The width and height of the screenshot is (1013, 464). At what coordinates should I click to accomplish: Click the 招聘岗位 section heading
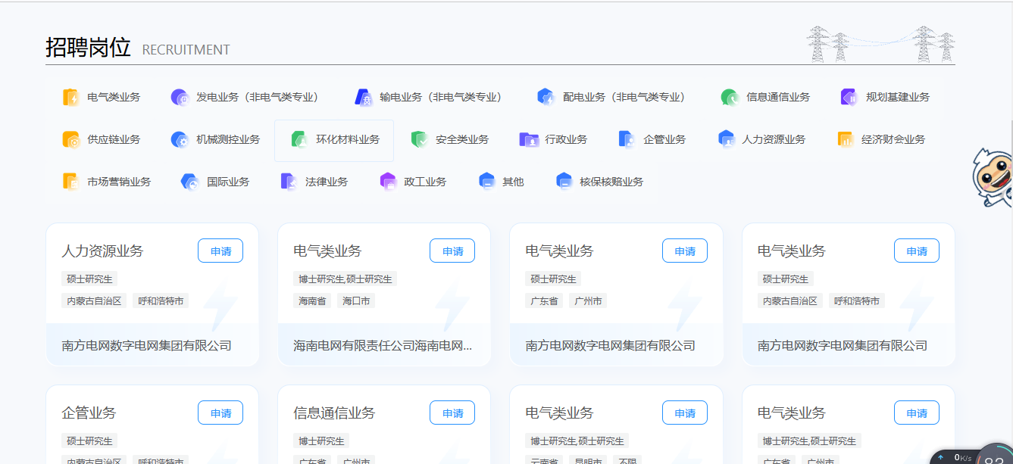tap(88, 47)
